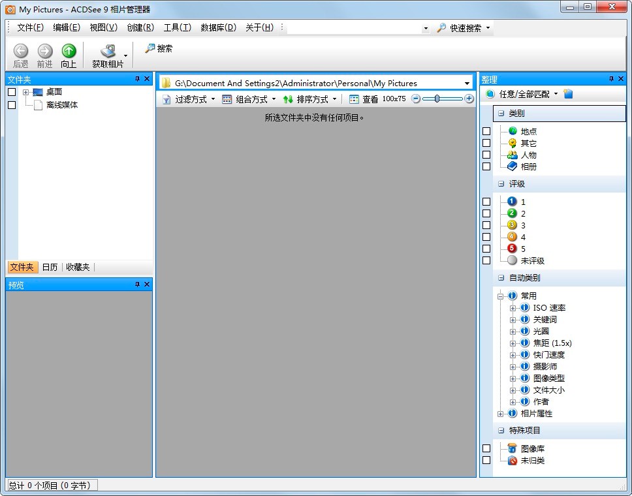Click the folder path address field
Image resolution: width=632 pixels, height=496 pixels.
(313, 83)
